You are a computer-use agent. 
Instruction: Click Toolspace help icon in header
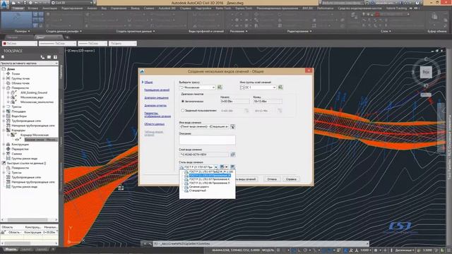(x=55, y=57)
